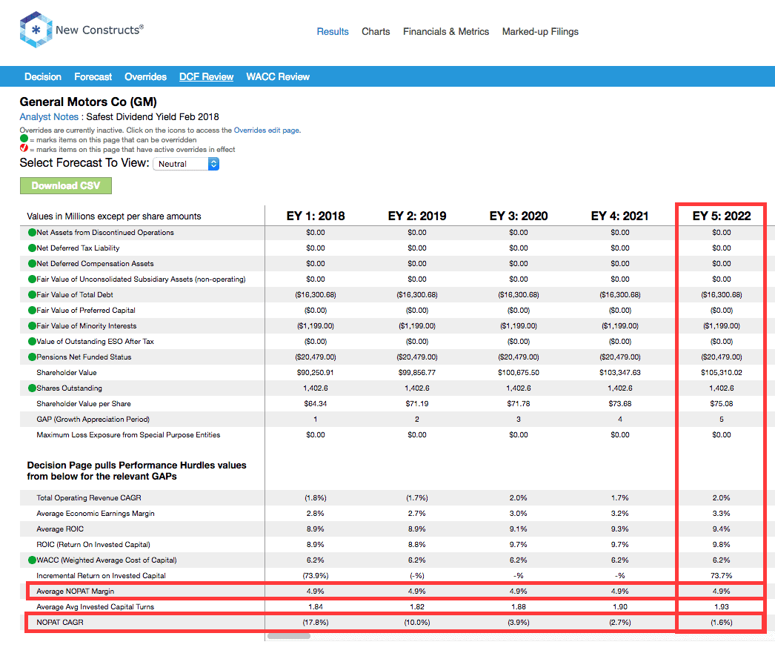
Task: Click the NOPAT CAGR row label
Action: tap(60, 623)
